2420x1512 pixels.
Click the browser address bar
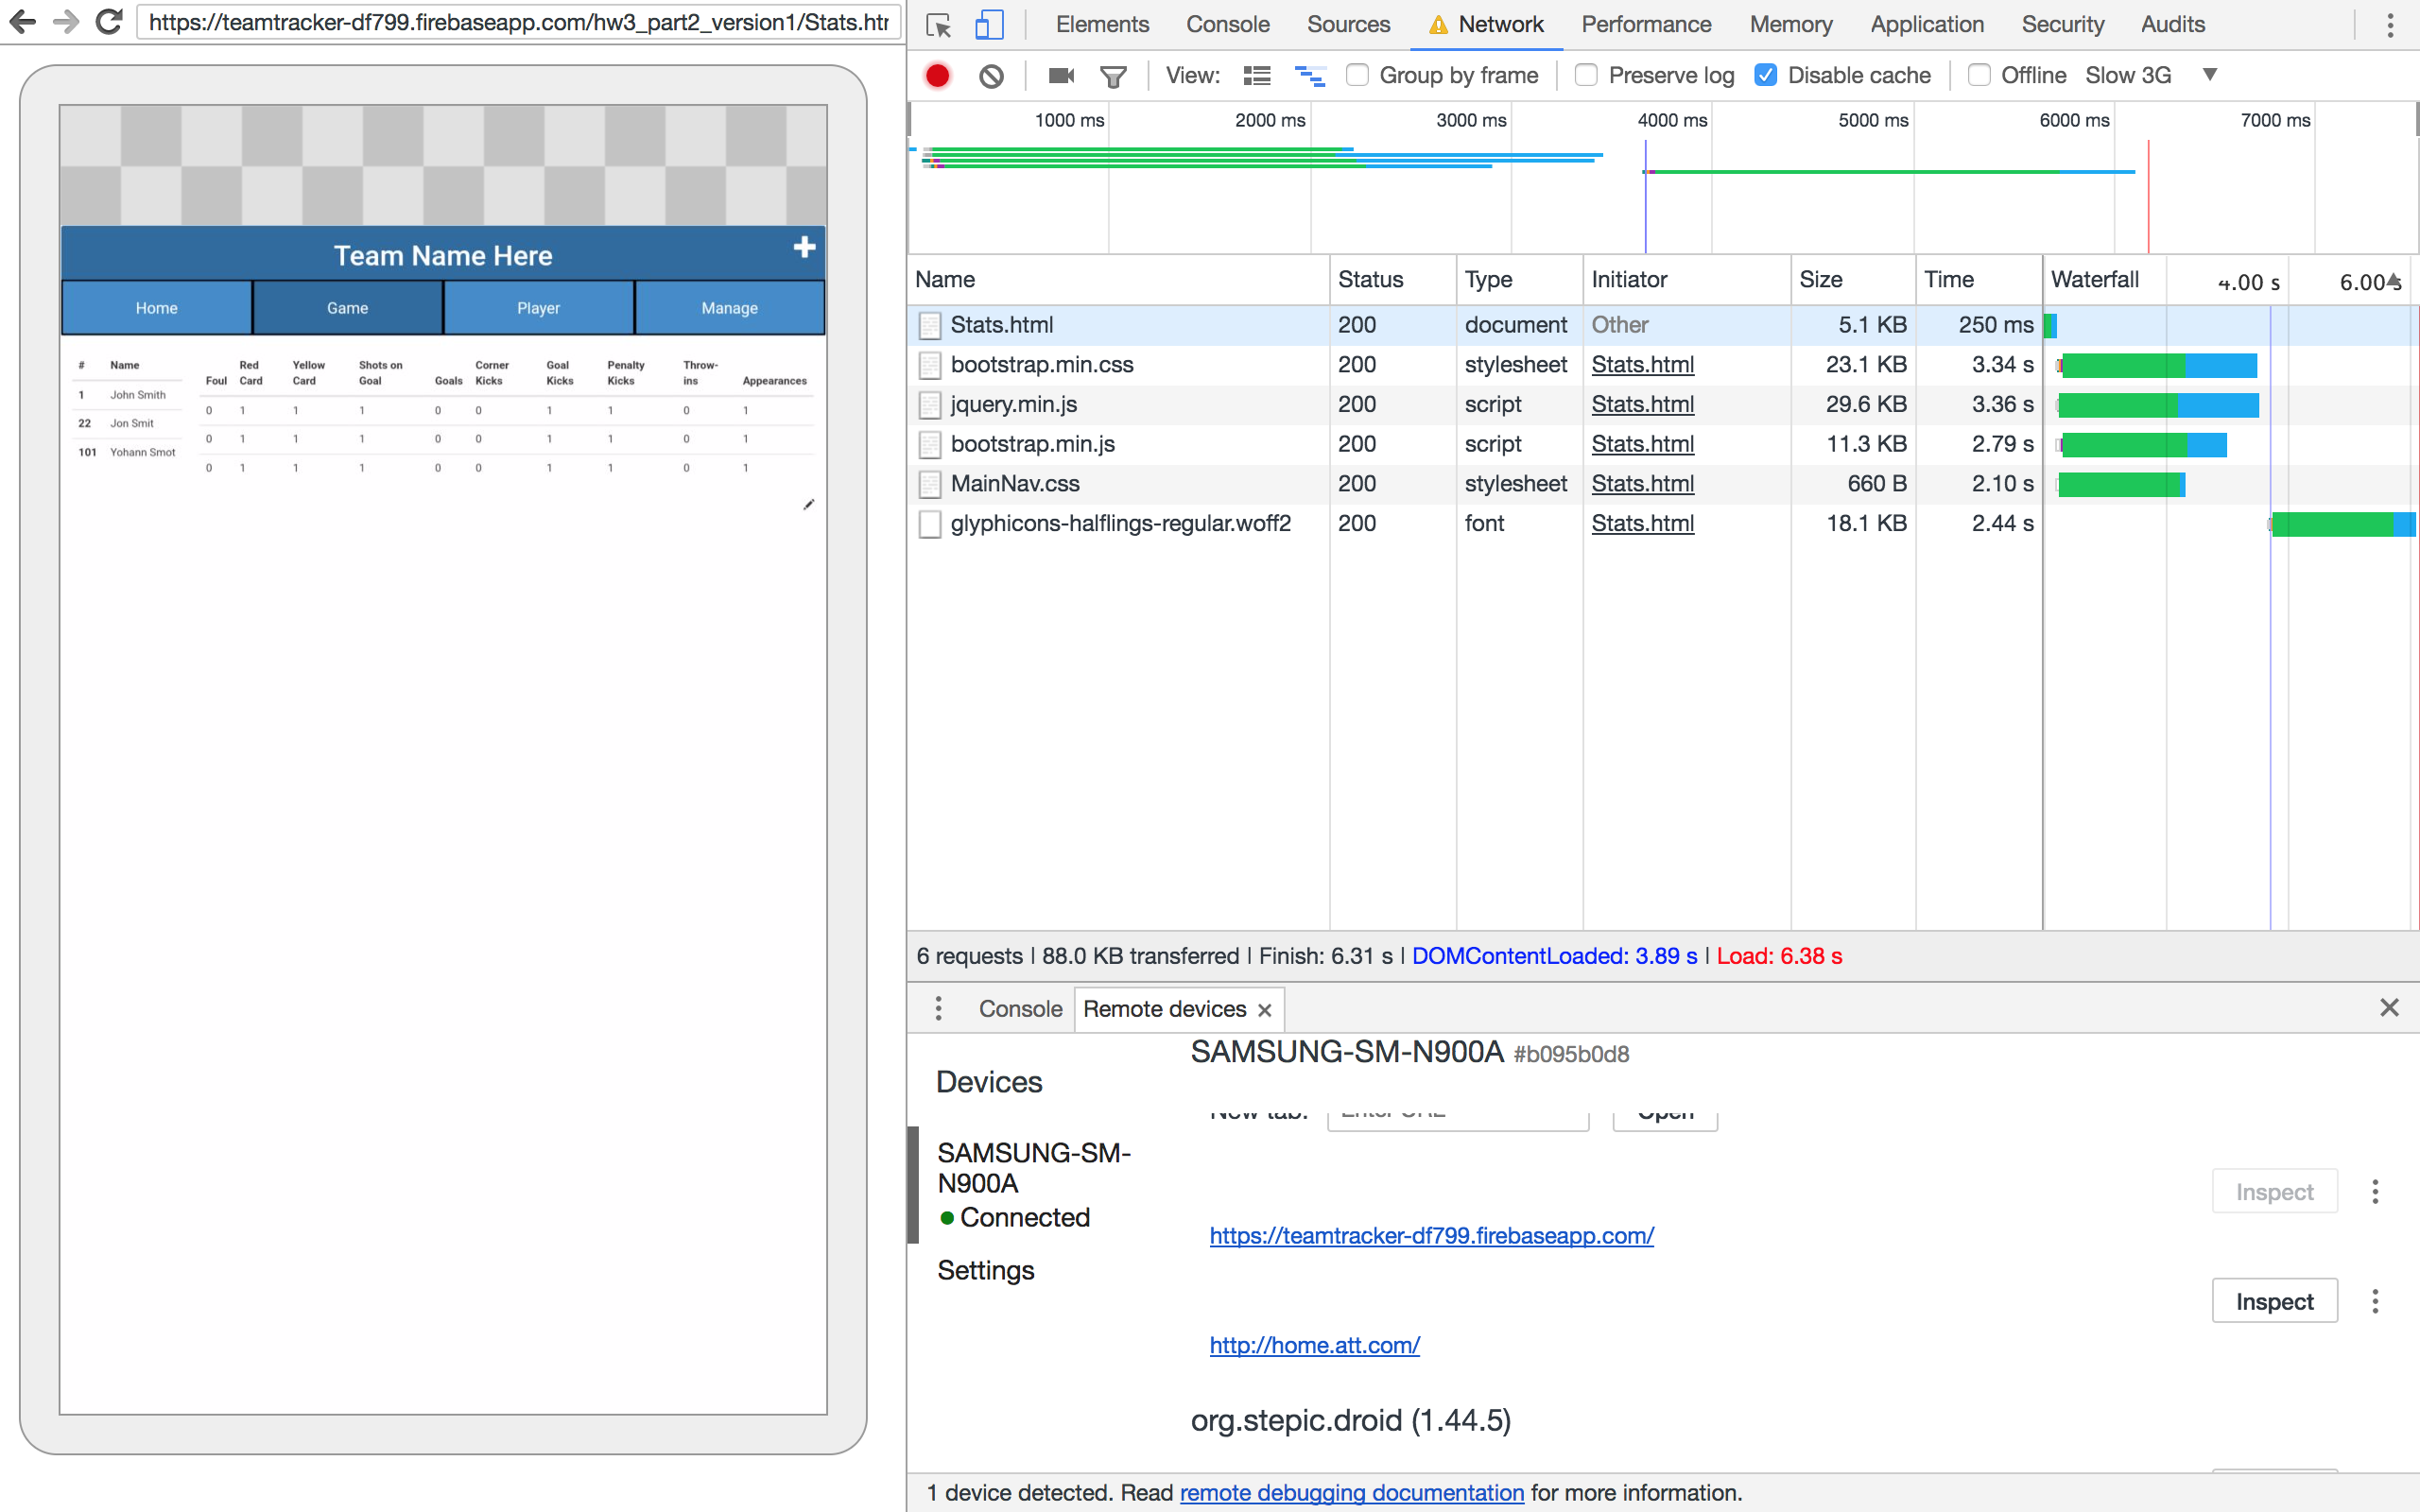519,22
